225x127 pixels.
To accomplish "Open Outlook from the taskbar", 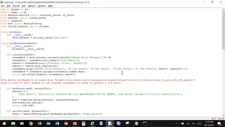I will click(x=49, y=123).
